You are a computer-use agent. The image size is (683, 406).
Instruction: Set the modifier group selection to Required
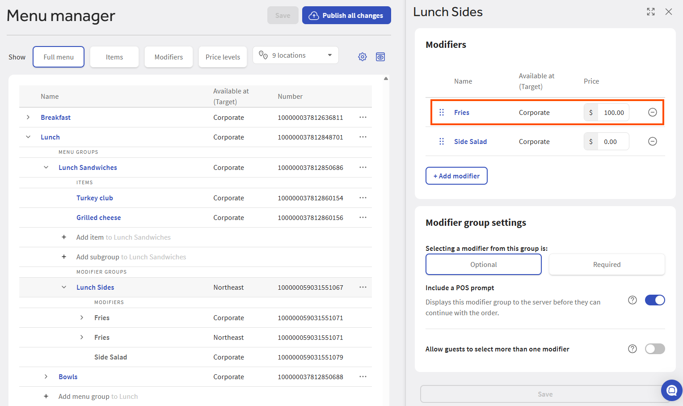pos(607,264)
